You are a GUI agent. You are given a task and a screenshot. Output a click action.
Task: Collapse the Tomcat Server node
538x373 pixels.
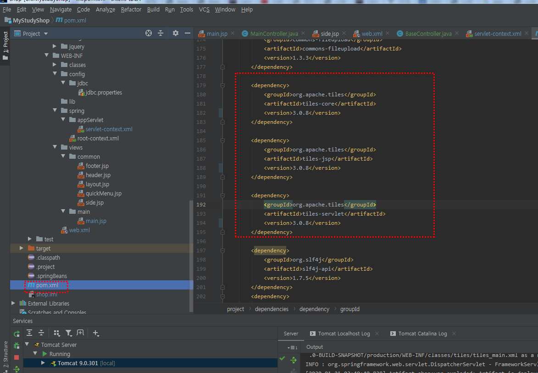click(x=27, y=344)
